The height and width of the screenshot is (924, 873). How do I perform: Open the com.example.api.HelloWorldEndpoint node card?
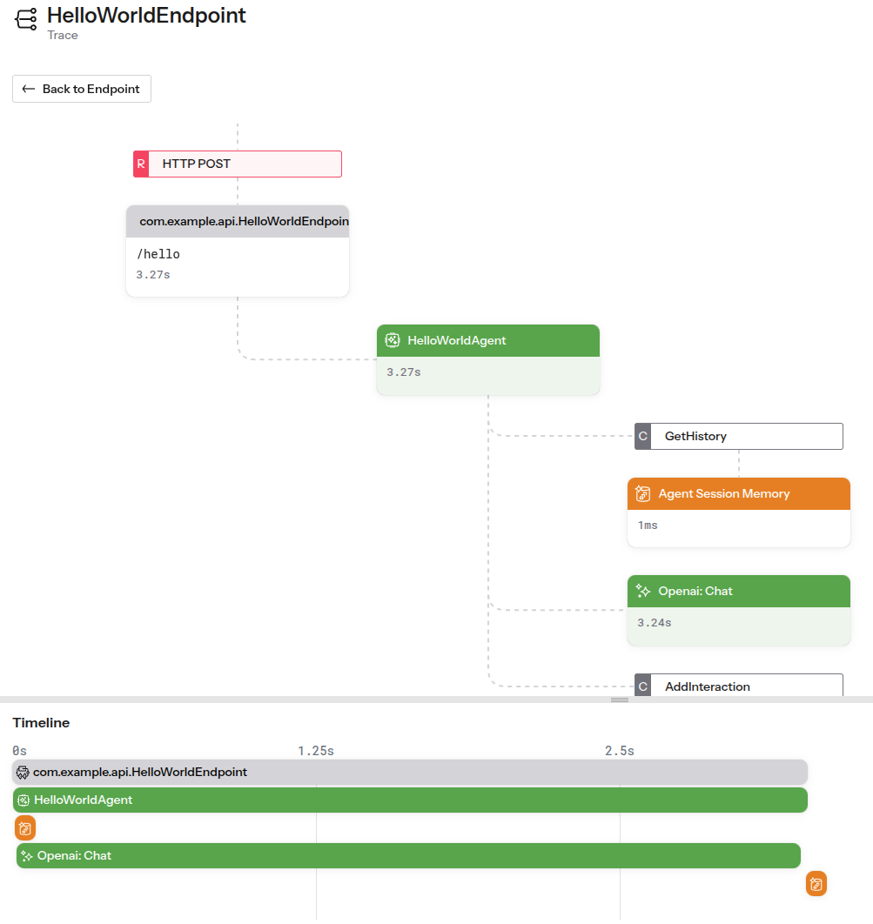(x=238, y=251)
